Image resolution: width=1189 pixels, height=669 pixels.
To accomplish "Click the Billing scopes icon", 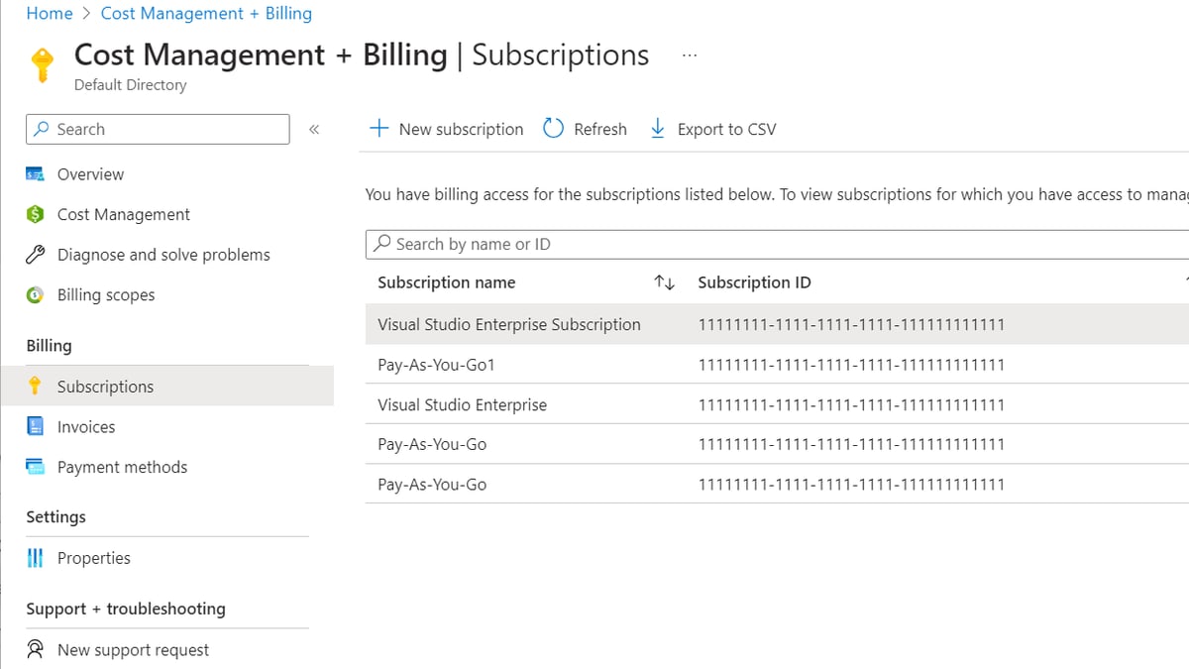I will pyautogui.click(x=36, y=295).
